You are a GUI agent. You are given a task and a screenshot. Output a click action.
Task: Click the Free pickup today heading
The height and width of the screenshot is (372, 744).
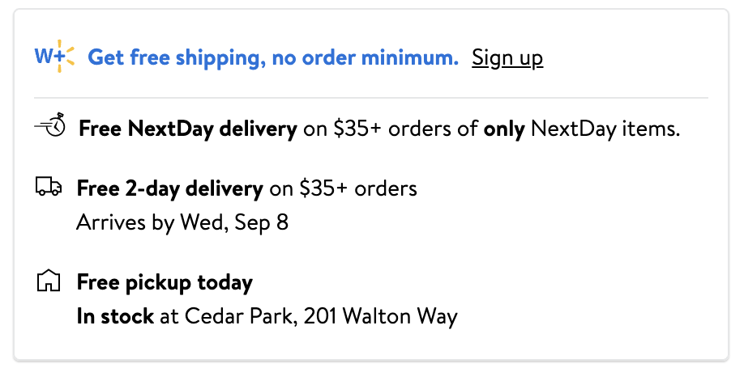(x=165, y=283)
